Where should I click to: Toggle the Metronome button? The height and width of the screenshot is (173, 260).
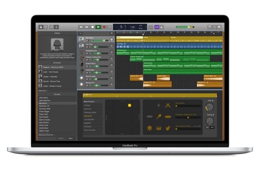pyautogui.click(x=162, y=27)
